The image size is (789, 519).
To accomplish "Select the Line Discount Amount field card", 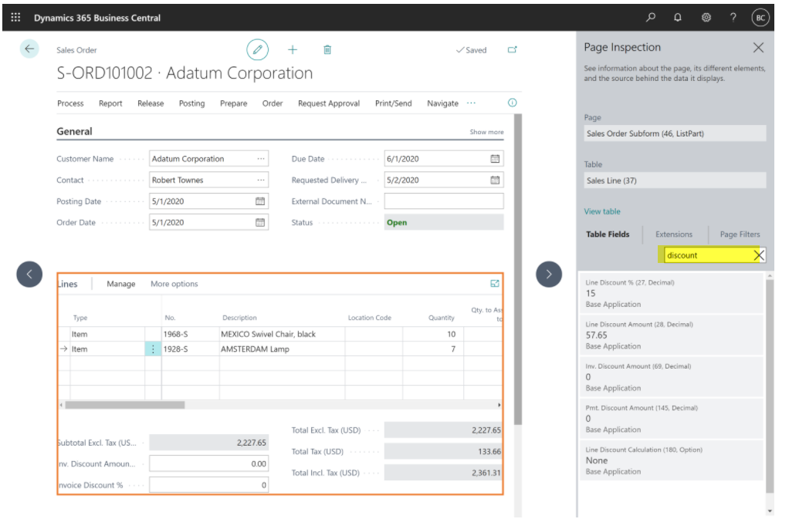I will pyautogui.click(x=671, y=335).
